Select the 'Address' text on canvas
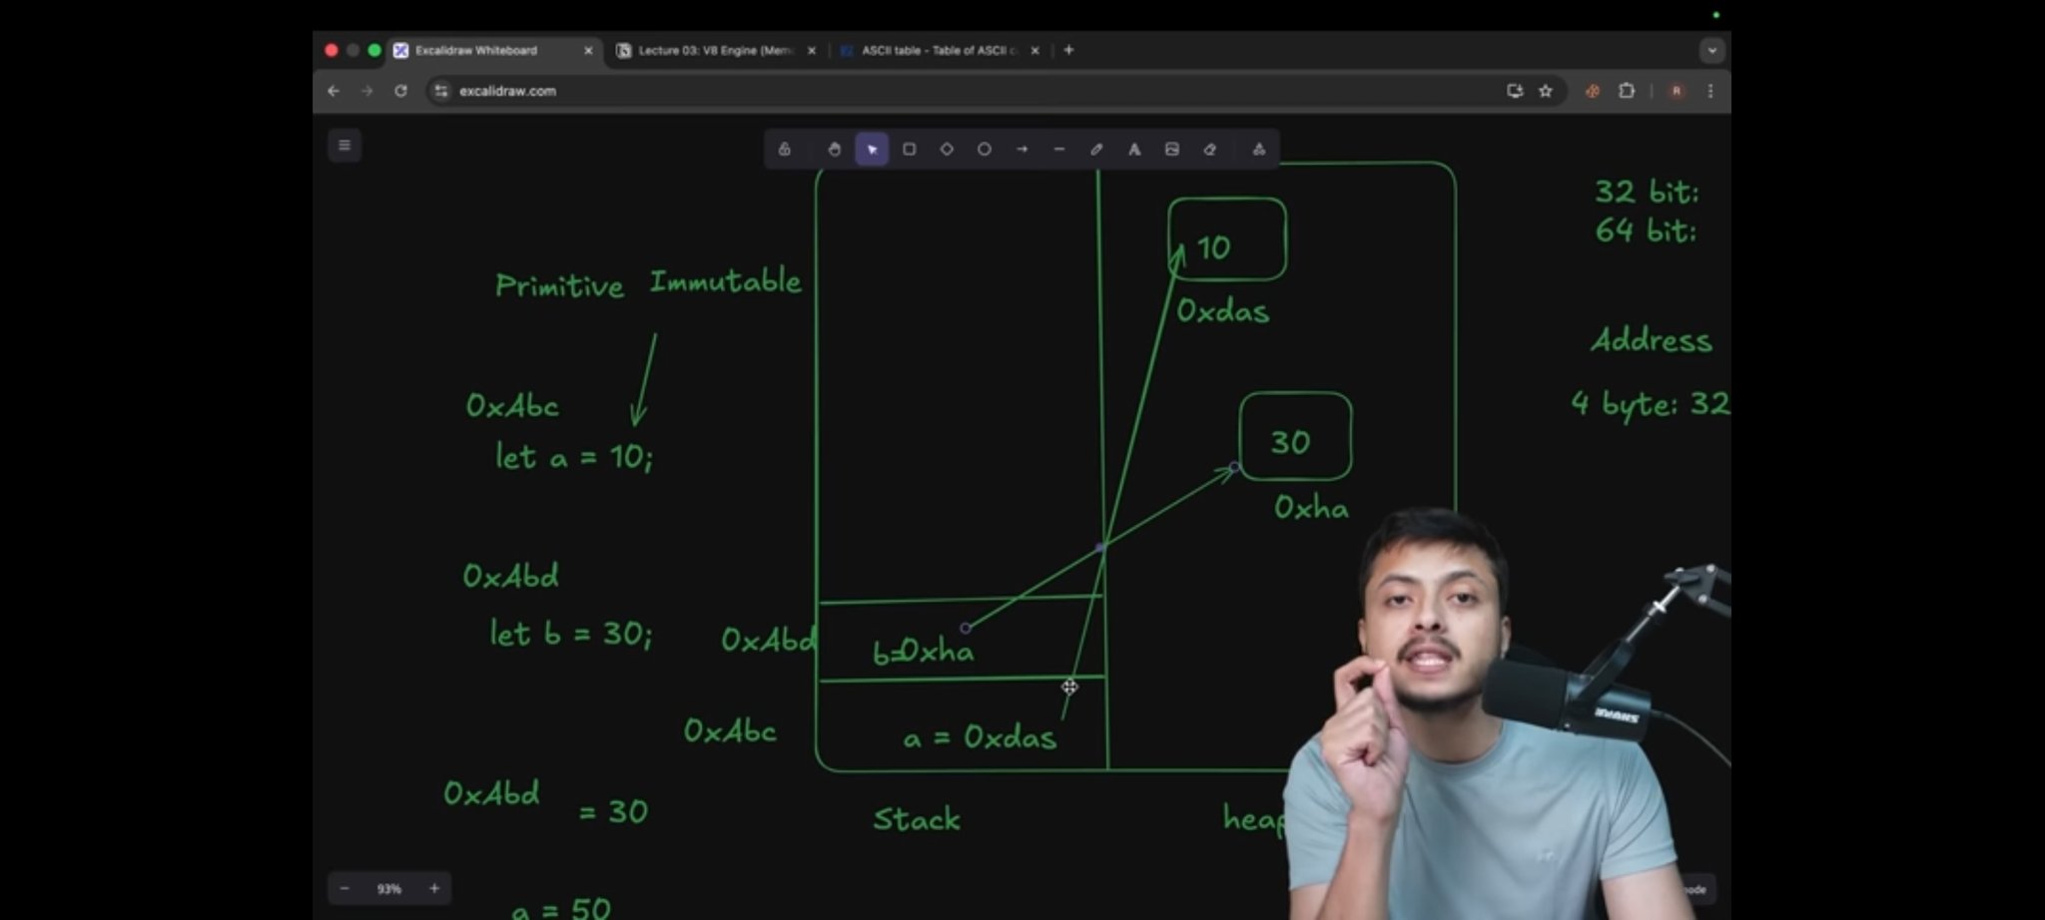2045x920 pixels. pyautogui.click(x=1652, y=340)
